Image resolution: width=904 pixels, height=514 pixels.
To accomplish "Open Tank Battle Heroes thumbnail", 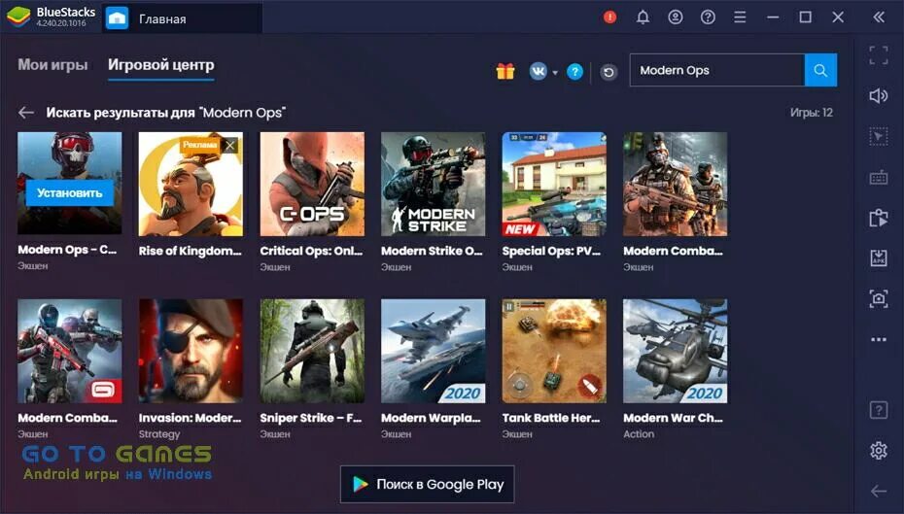I will pos(554,351).
